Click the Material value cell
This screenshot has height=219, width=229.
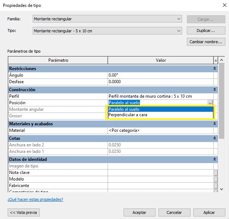tap(160, 130)
